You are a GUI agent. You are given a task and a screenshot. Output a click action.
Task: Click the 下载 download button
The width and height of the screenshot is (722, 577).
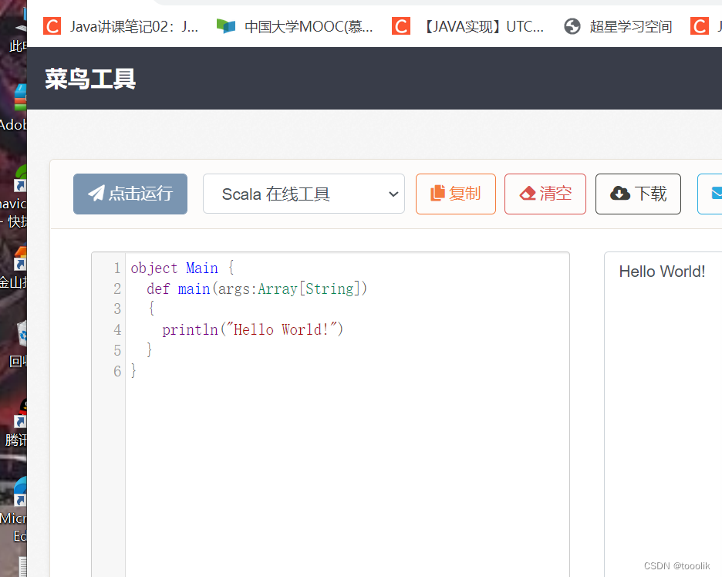[638, 194]
